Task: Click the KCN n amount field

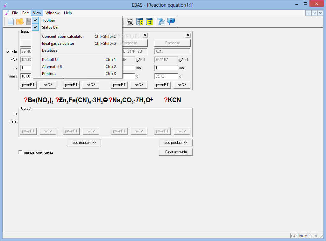Action: click(x=166, y=68)
